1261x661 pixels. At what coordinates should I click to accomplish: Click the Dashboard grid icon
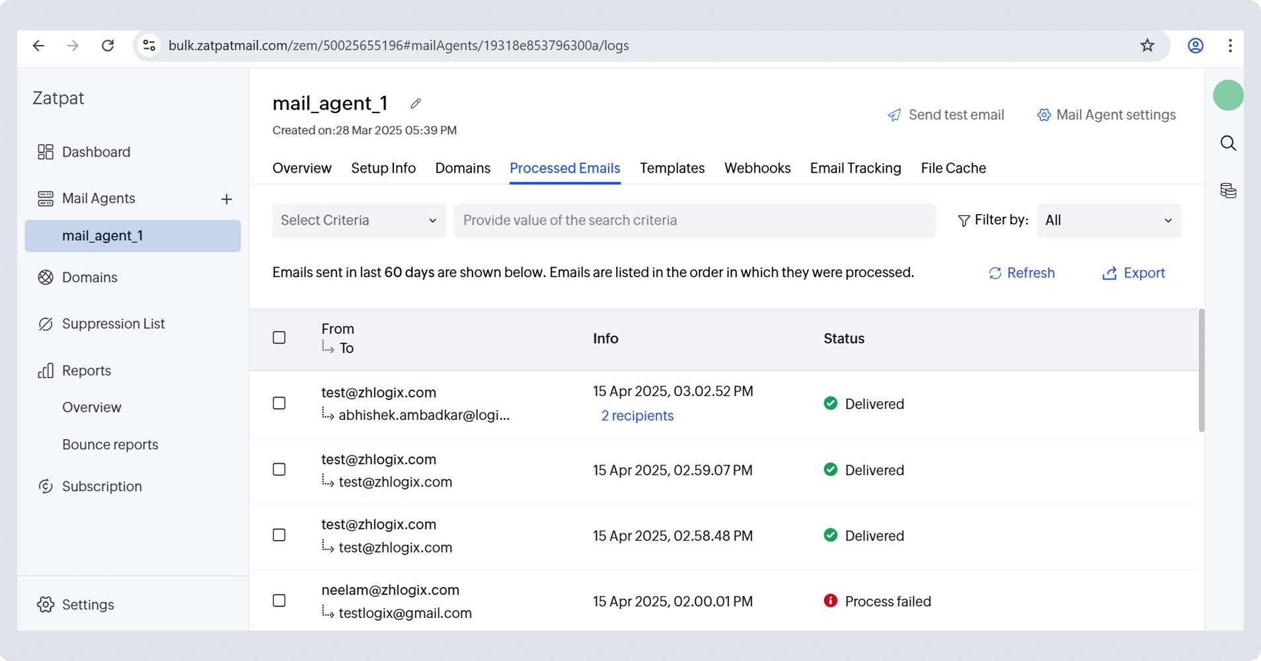[46, 152]
